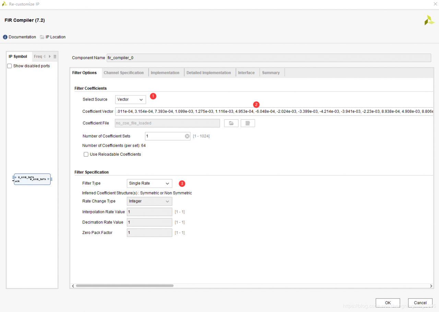Click the 'FIR Compiler (7.2)' title

(25, 20)
